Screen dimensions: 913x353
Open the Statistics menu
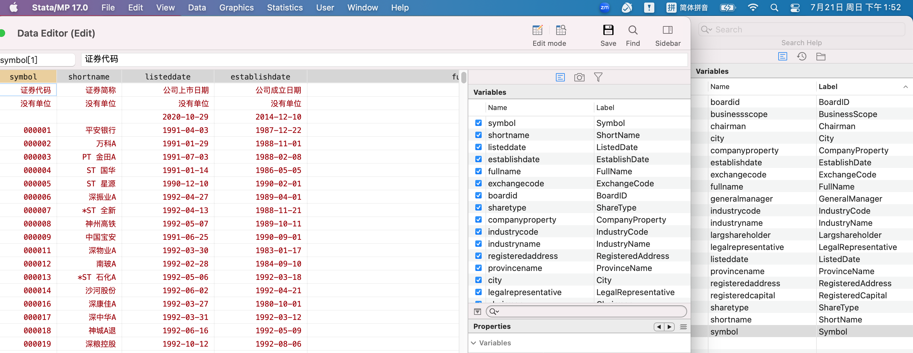pos(284,8)
